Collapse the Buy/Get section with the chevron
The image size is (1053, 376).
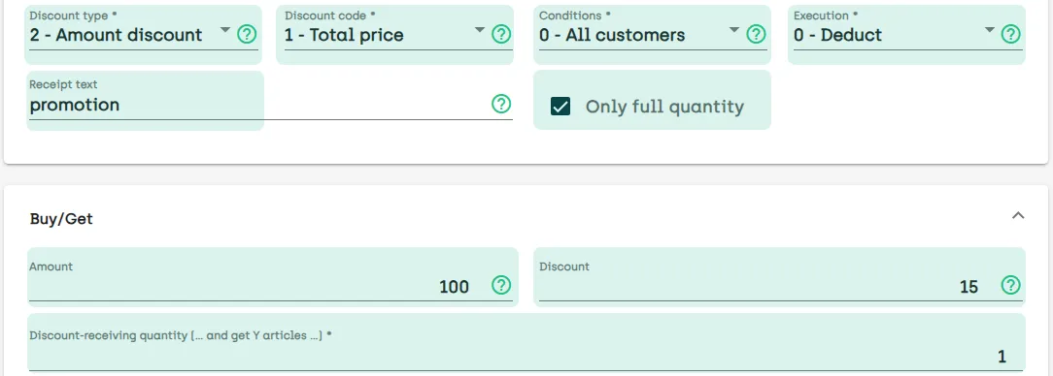1018,216
